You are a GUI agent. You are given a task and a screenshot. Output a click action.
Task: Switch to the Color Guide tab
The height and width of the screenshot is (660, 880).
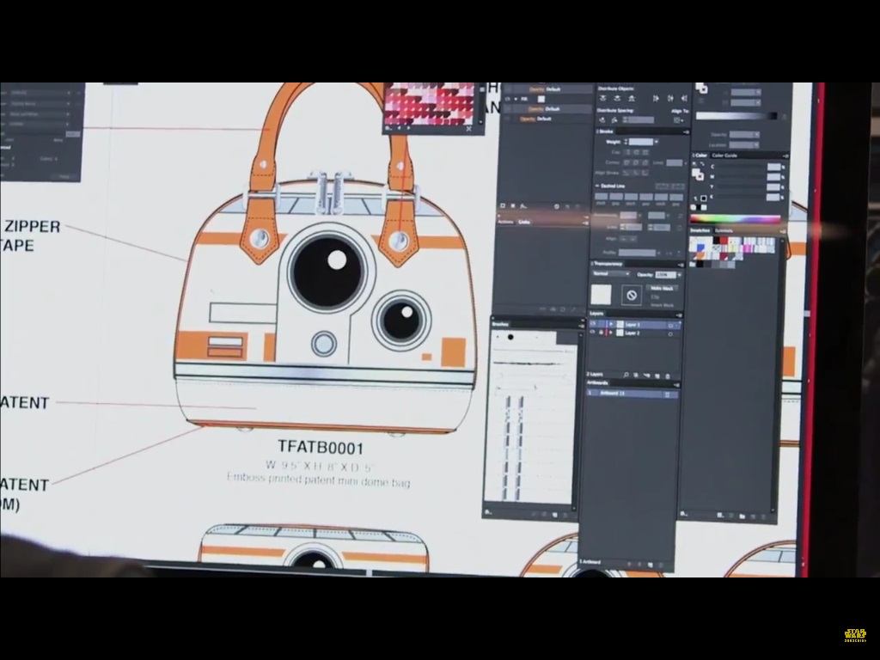(x=724, y=156)
